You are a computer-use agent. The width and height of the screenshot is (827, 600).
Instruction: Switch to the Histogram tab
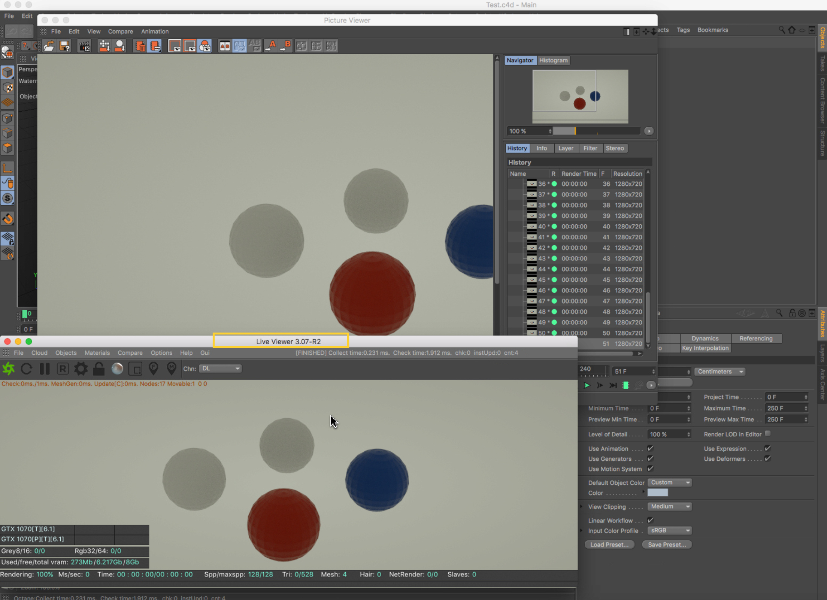(553, 60)
